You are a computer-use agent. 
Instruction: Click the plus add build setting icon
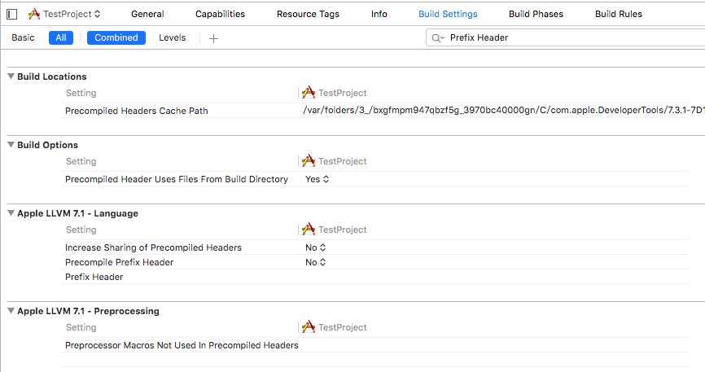pos(213,39)
